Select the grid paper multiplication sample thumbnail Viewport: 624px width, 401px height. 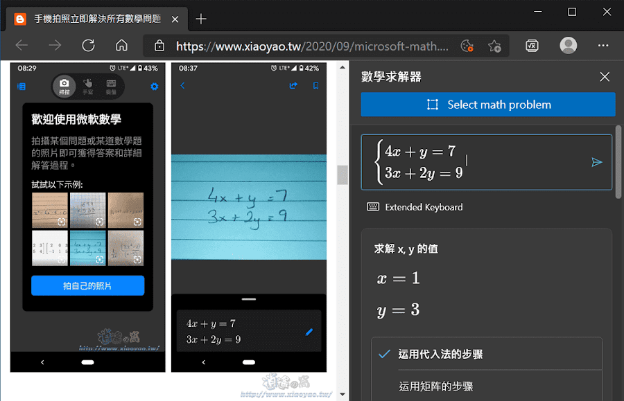(87, 211)
